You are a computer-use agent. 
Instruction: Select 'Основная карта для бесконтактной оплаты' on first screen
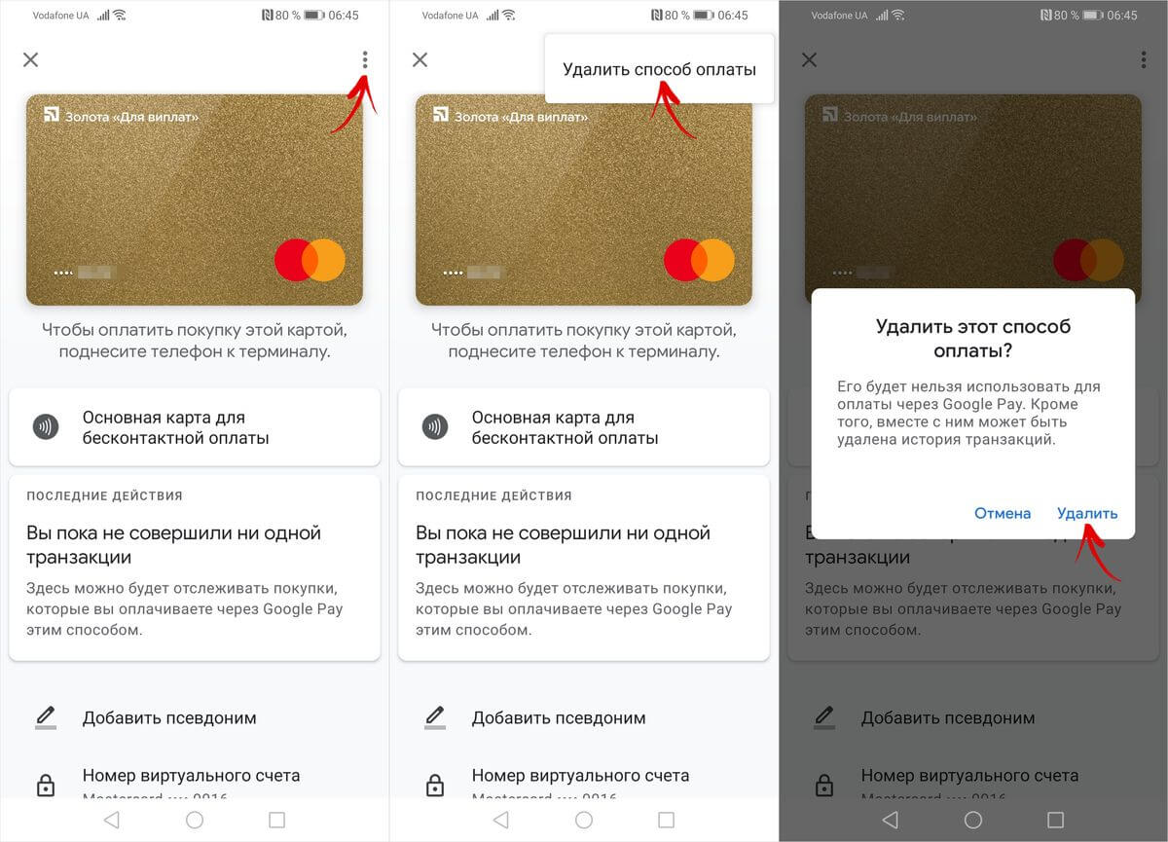click(195, 427)
